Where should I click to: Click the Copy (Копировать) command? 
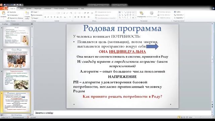tap(13, 15)
